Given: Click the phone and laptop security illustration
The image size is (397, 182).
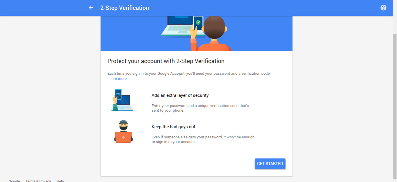Looking at the screenshot, I should click(122, 100).
